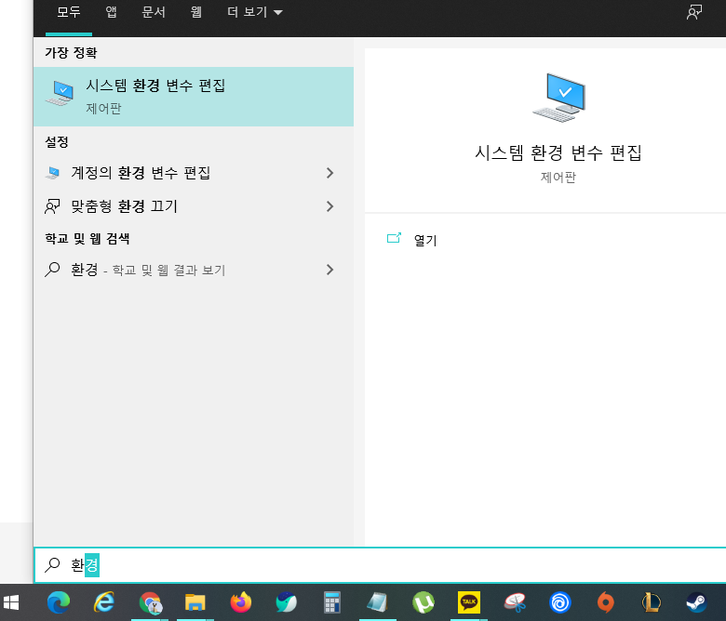Launch Ubisoft Connect from taskbar
This screenshot has width=726, height=621.
click(559, 602)
